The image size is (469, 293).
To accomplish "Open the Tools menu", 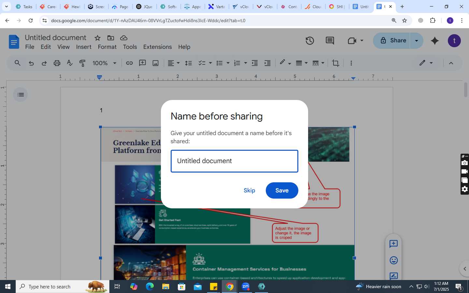I will pos(130,47).
